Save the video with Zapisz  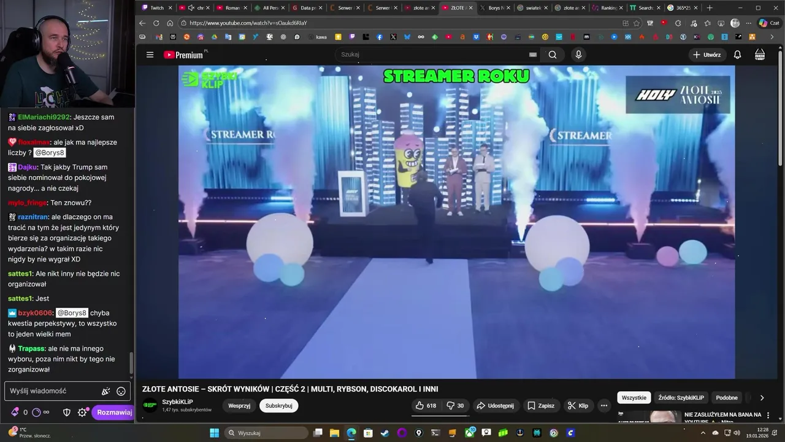(x=541, y=406)
